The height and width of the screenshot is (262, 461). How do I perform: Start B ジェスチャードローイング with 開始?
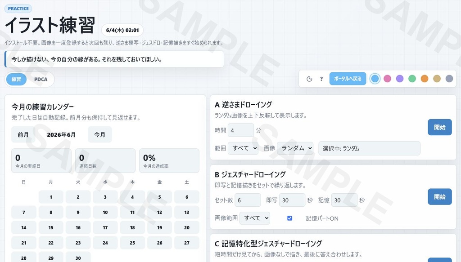tap(439, 196)
